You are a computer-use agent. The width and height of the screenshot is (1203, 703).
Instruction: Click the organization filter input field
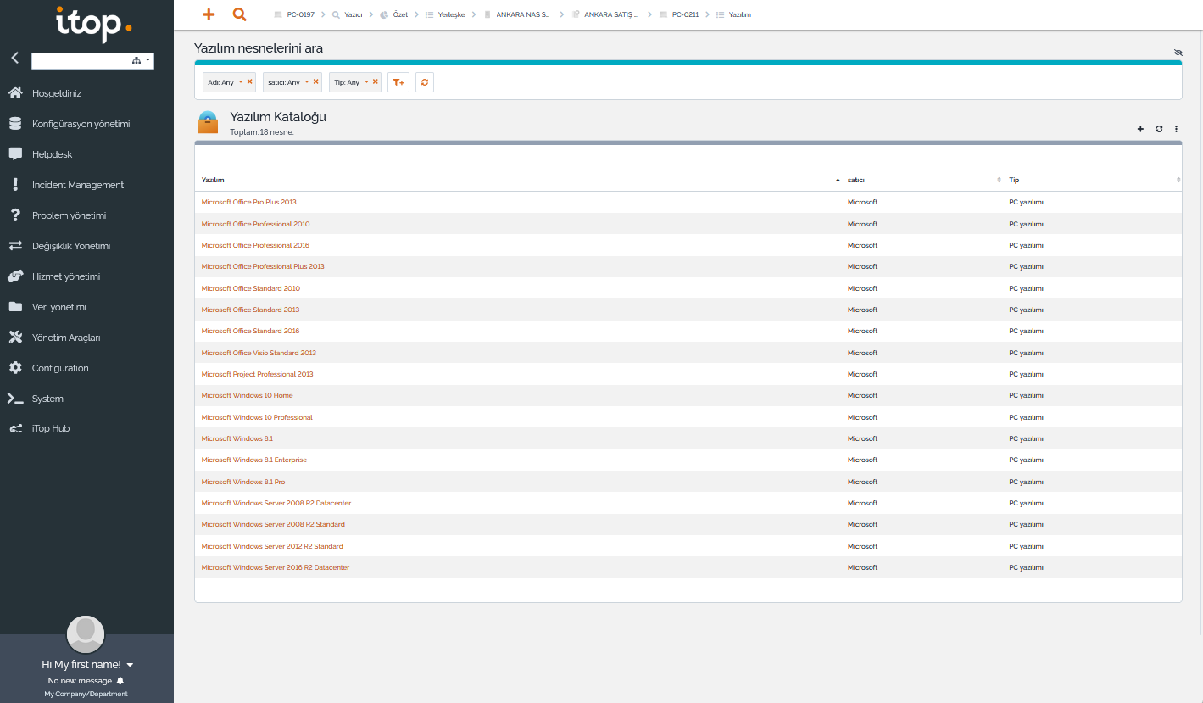(x=81, y=61)
